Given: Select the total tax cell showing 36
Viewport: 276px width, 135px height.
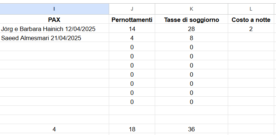Looking at the screenshot, I should [192, 130].
